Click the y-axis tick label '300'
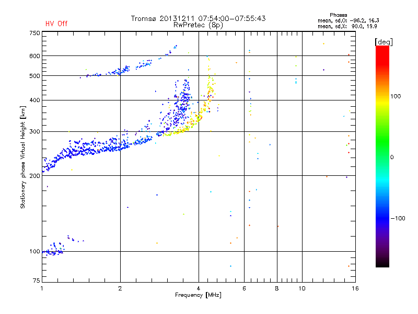The width and height of the screenshot is (418, 314). point(34,131)
